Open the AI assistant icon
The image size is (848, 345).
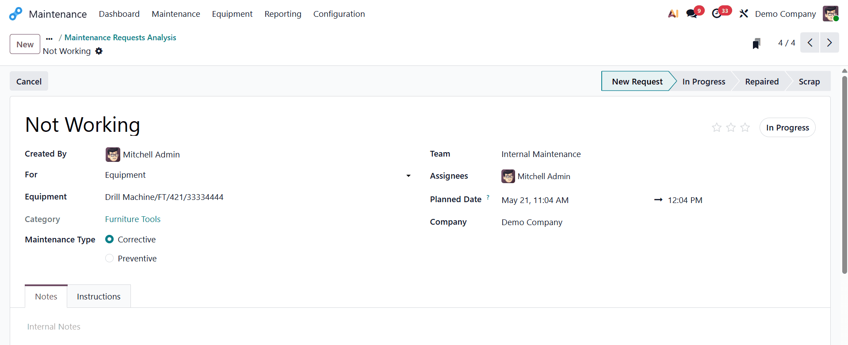673,14
